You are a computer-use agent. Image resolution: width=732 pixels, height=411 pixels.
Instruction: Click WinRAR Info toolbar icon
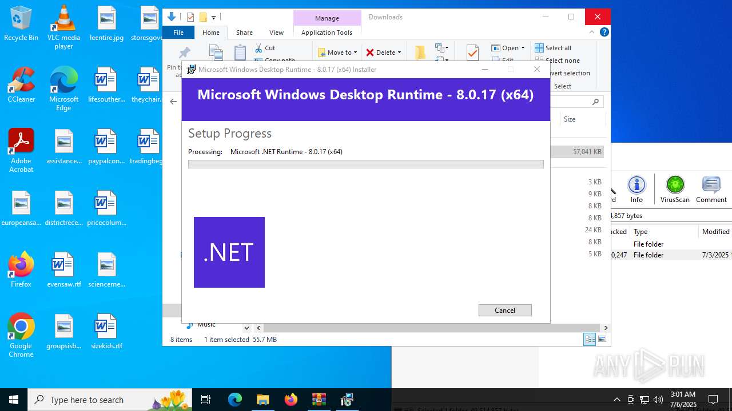coord(636,190)
